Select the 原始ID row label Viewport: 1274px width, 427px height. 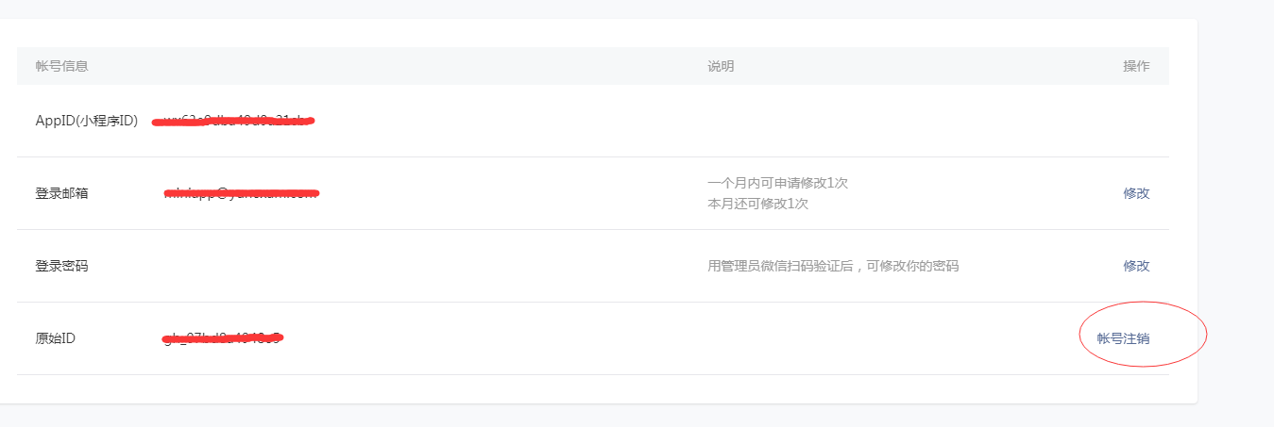coord(56,338)
